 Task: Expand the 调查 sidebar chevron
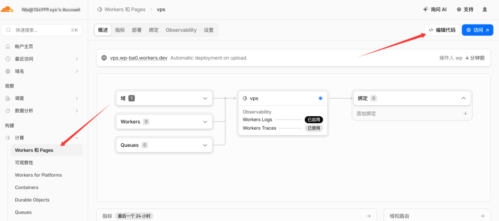point(77,99)
